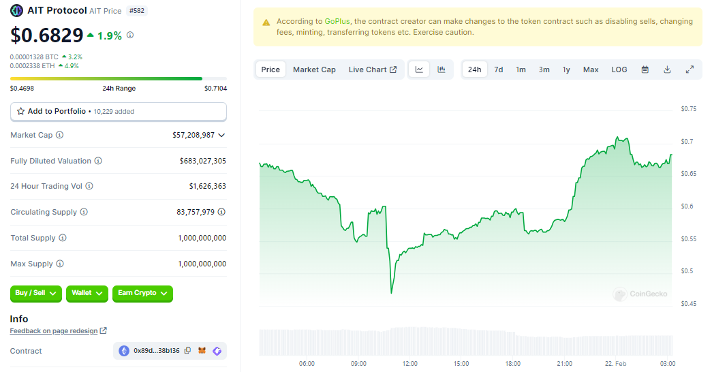Open the GoPlus link in warning
The width and height of the screenshot is (712, 372).
(337, 21)
